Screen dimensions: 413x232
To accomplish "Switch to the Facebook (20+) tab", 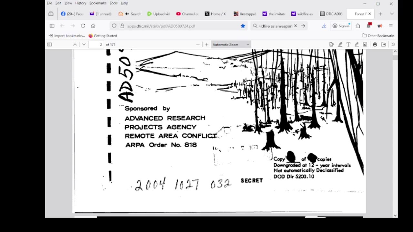I will (x=72, y=14).
